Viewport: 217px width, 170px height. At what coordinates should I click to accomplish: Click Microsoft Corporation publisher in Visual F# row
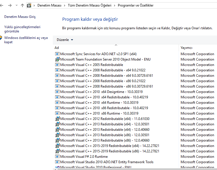click(197, 157)
